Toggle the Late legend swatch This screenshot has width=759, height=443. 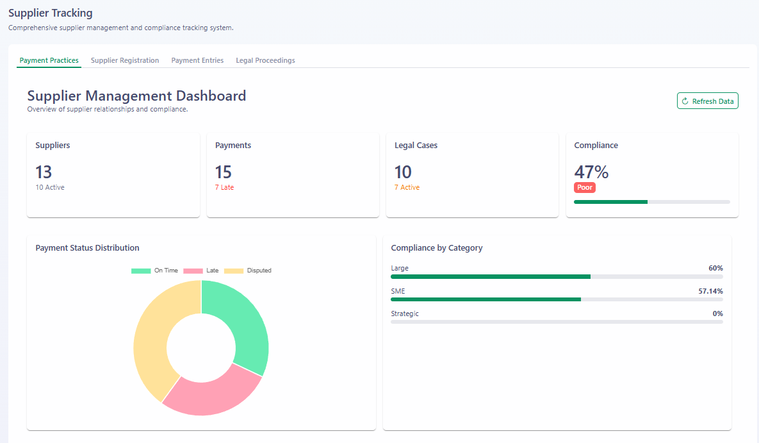[193, 271]
